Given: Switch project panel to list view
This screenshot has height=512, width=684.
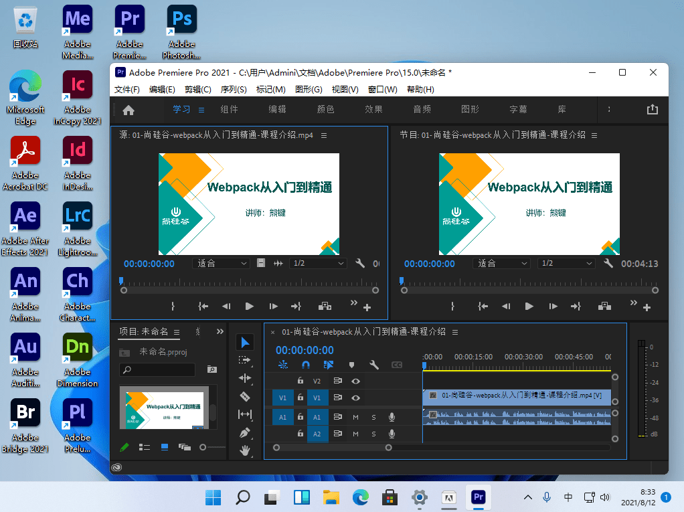Looking at the screenshot, I should point(144,446).
